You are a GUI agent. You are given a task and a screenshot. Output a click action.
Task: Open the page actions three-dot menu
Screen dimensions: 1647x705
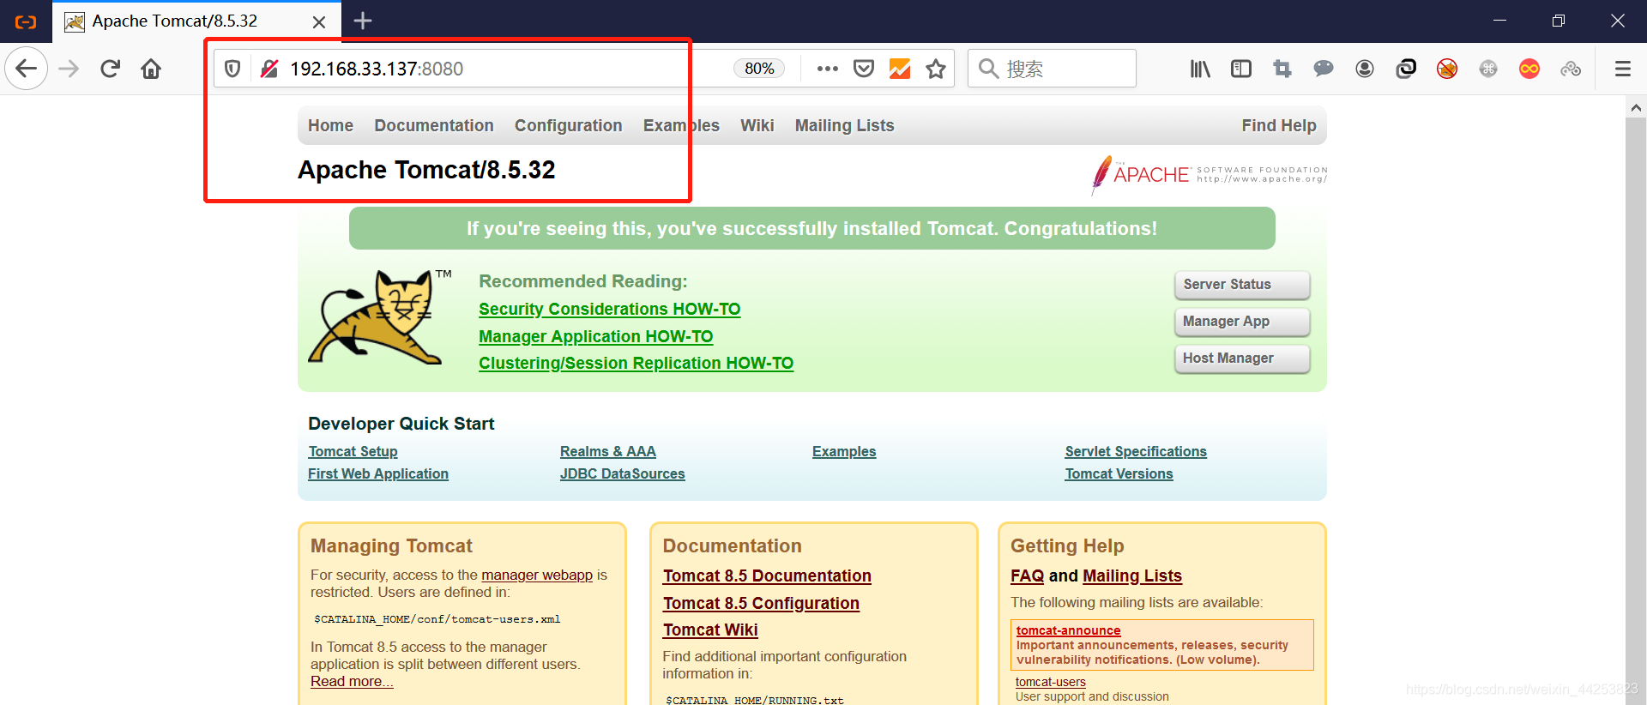coord(828,69)
